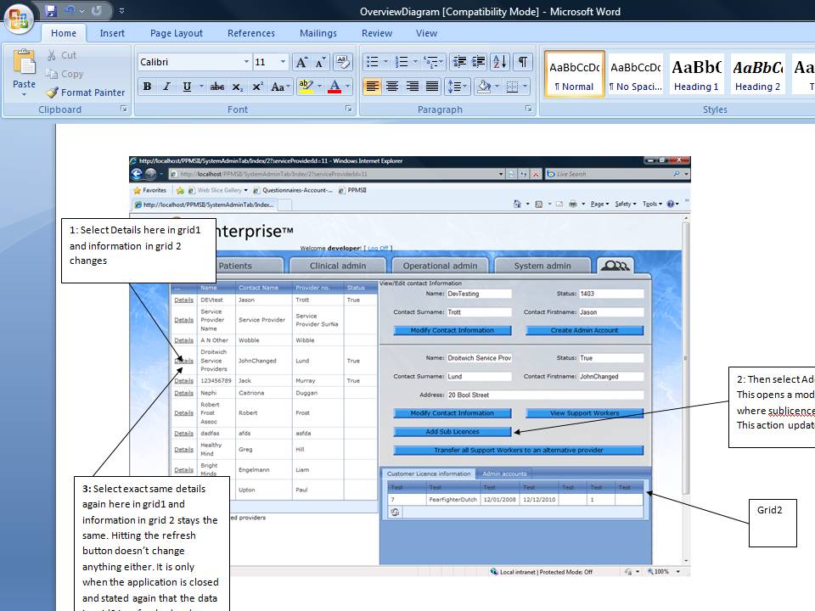Screen dimensions: 815x611
Task: Click the Increase Indent icon
Action: tap(478, 62)
